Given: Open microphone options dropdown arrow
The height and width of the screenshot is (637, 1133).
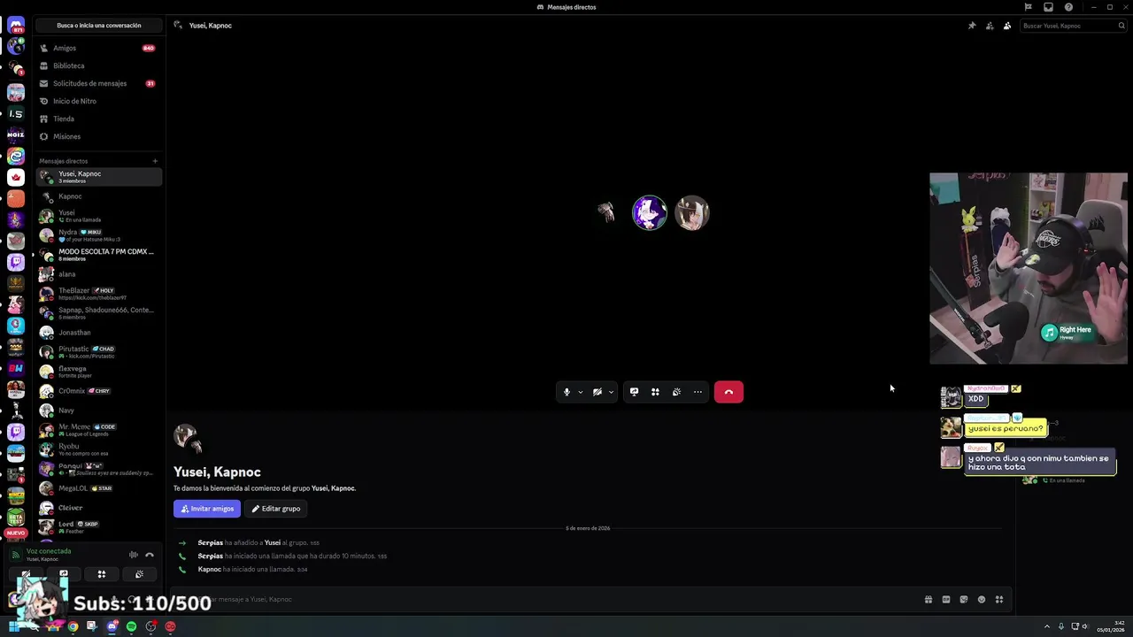Looking at the screenshot, I should 581,392.
